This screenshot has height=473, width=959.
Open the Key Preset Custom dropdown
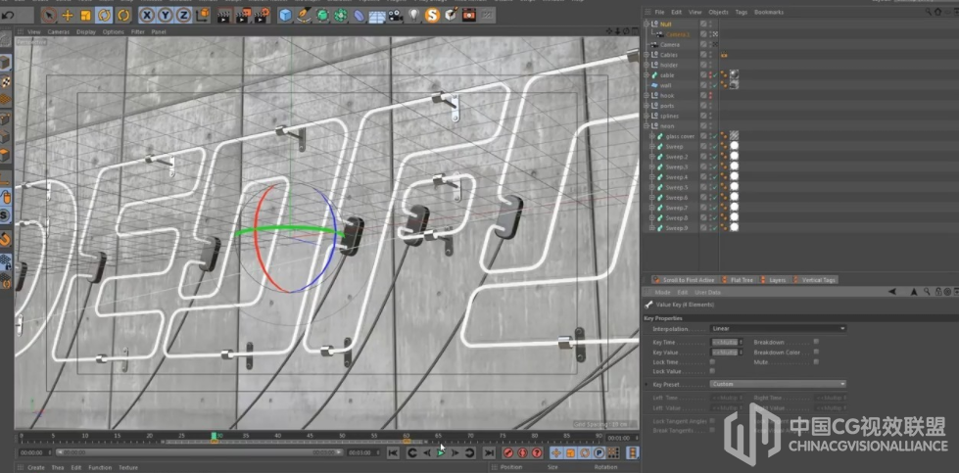[x=778, y=385]
